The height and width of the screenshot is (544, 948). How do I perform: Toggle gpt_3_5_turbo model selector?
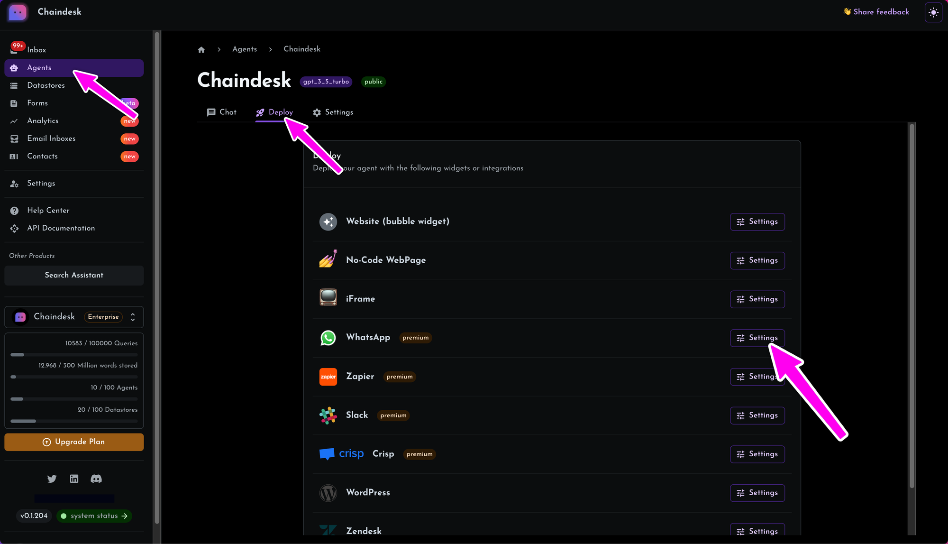(326, 82)
